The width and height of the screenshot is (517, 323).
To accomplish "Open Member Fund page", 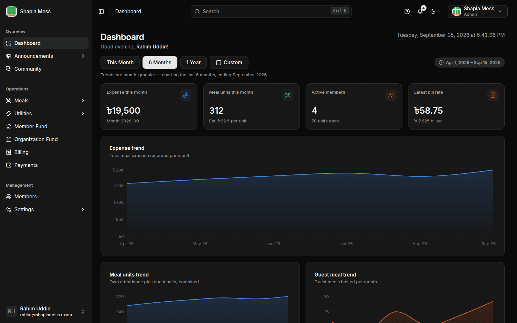I will [46, 126].
